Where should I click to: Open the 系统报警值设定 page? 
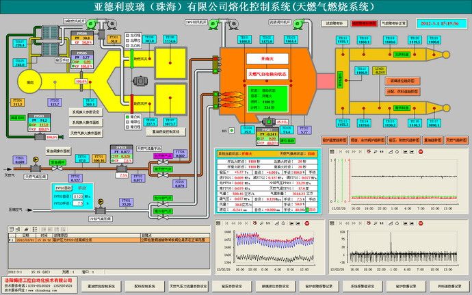tap(363, 286)
